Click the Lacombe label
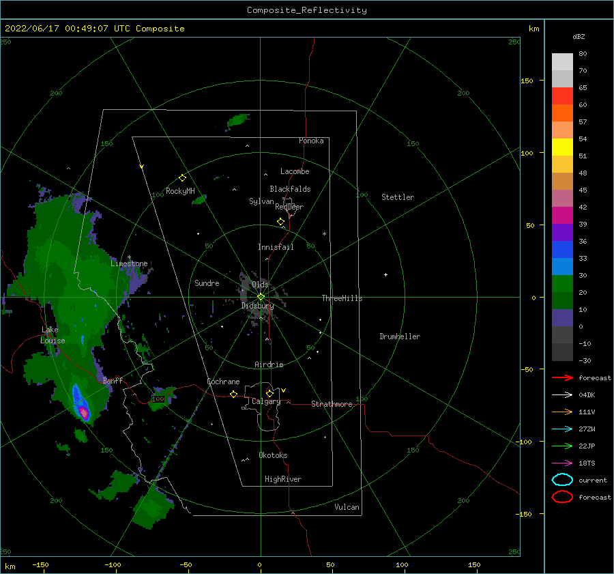This screenshot has width=614, height=574. (295, 171)
